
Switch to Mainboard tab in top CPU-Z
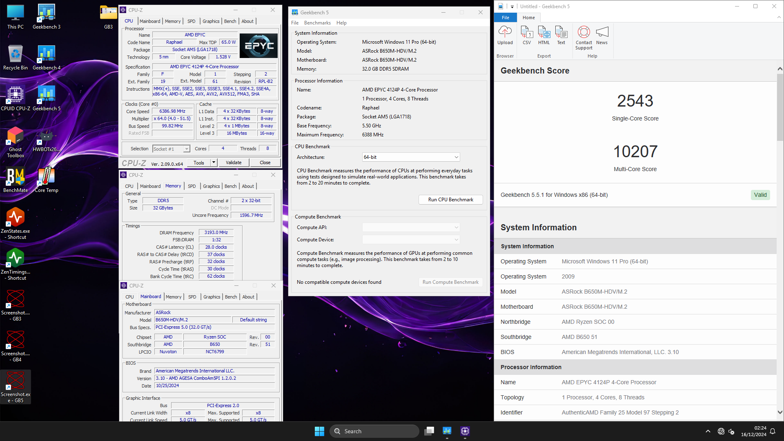[x=150, y=21]
